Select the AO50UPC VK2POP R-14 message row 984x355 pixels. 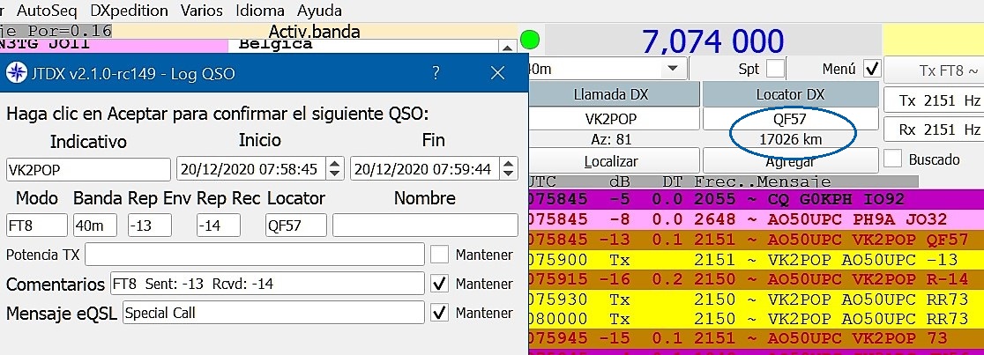[x=757, y=278]
